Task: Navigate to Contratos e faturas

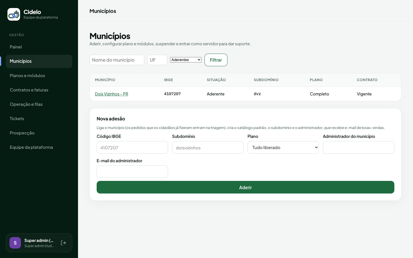Action: click(39, 90)
